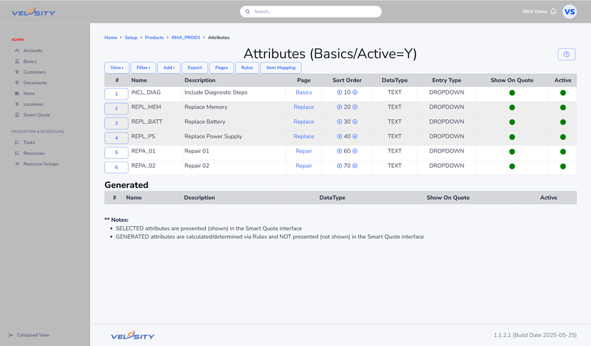Image resolution: width=591 pixels, height=346 pixels.
Task: Toggle Show On Quote for INCL_DIAG
Action: [512, 93]
